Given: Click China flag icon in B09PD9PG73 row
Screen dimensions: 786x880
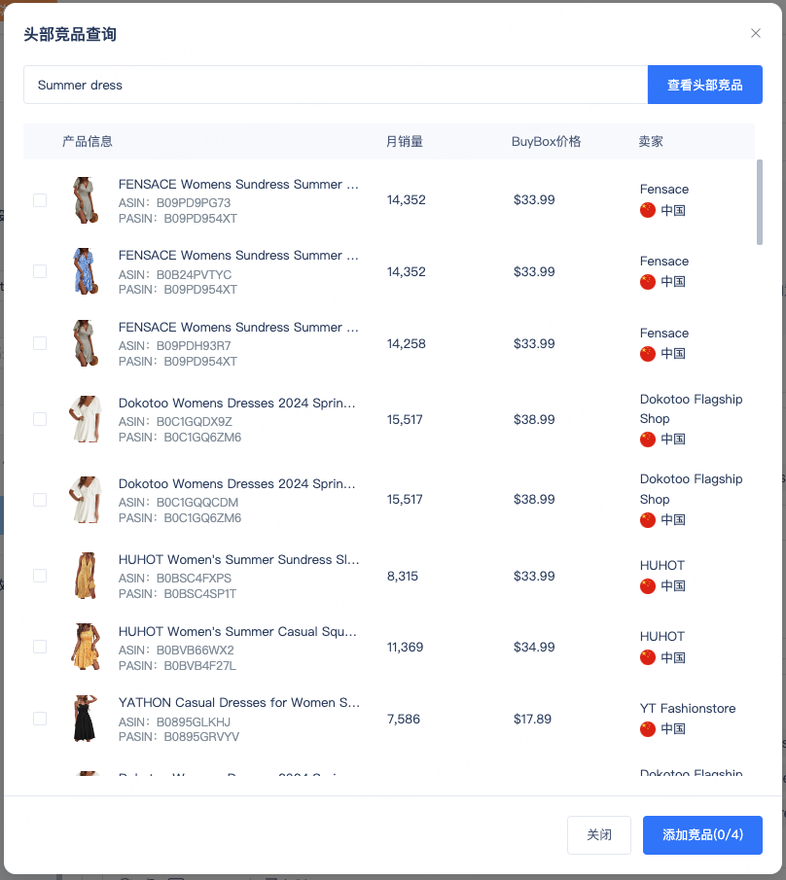Looking at the screenshot, I should click(x=648, y=210).
